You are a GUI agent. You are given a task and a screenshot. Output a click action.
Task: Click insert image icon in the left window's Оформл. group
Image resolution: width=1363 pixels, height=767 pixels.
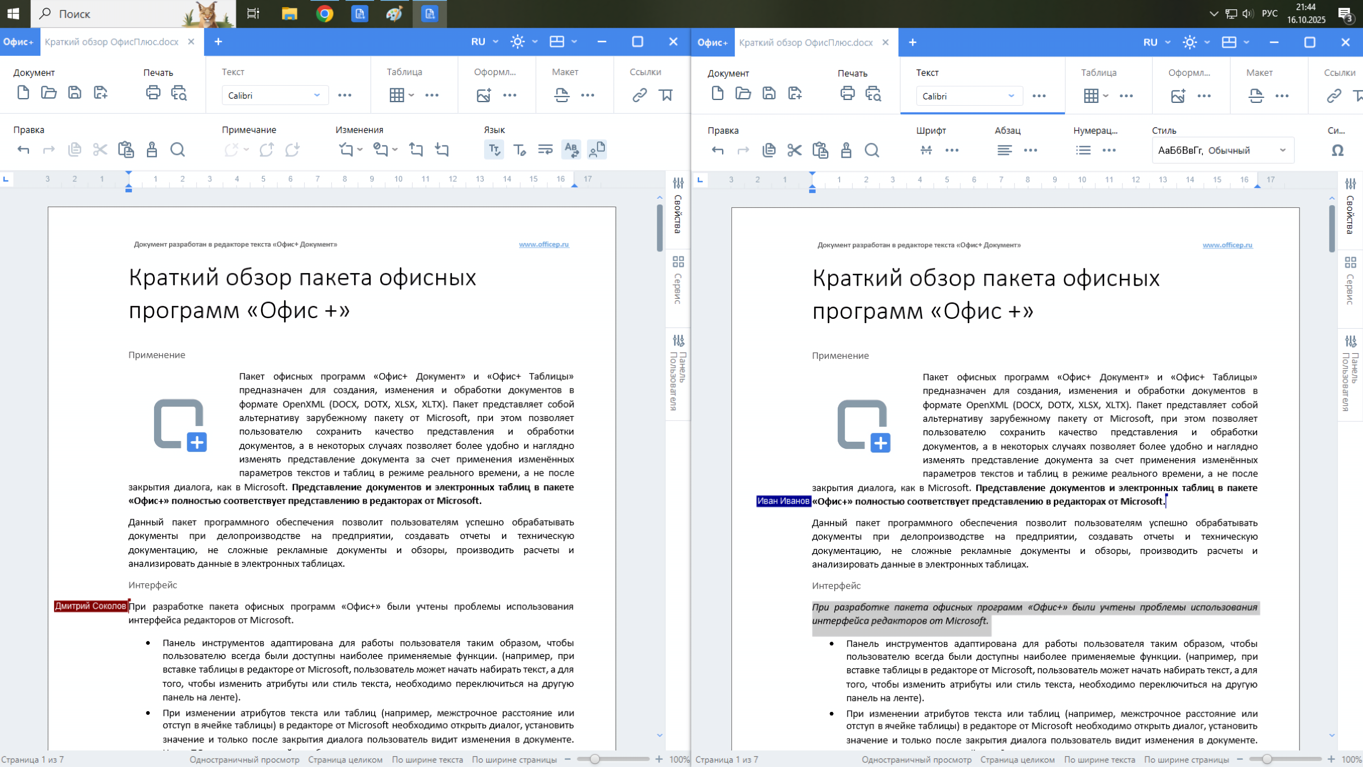coord(483,95)
